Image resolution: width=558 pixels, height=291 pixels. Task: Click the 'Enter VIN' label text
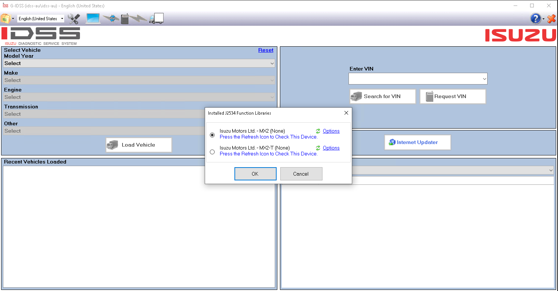point(361,69)
